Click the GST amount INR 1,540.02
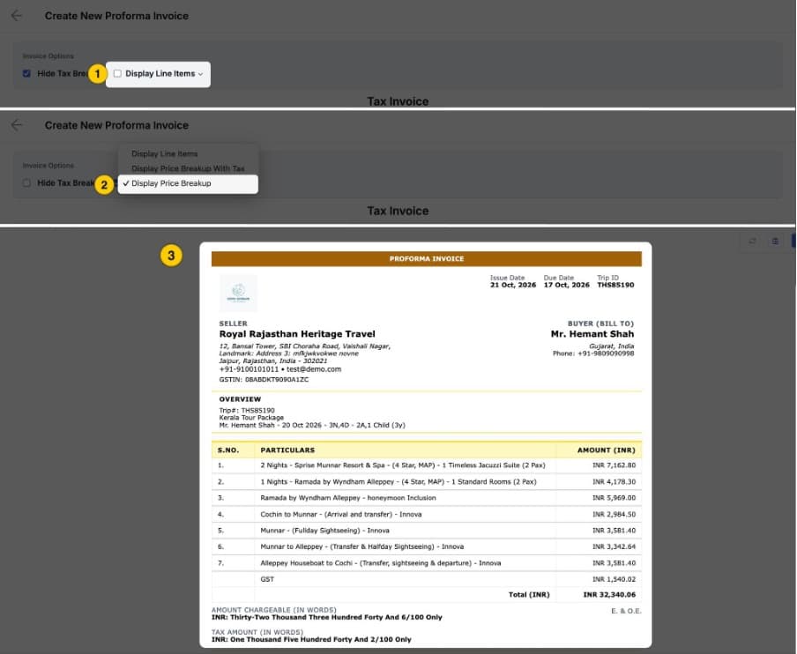The image size is (797, 654). pyautogui.click(x=614, y=579)
